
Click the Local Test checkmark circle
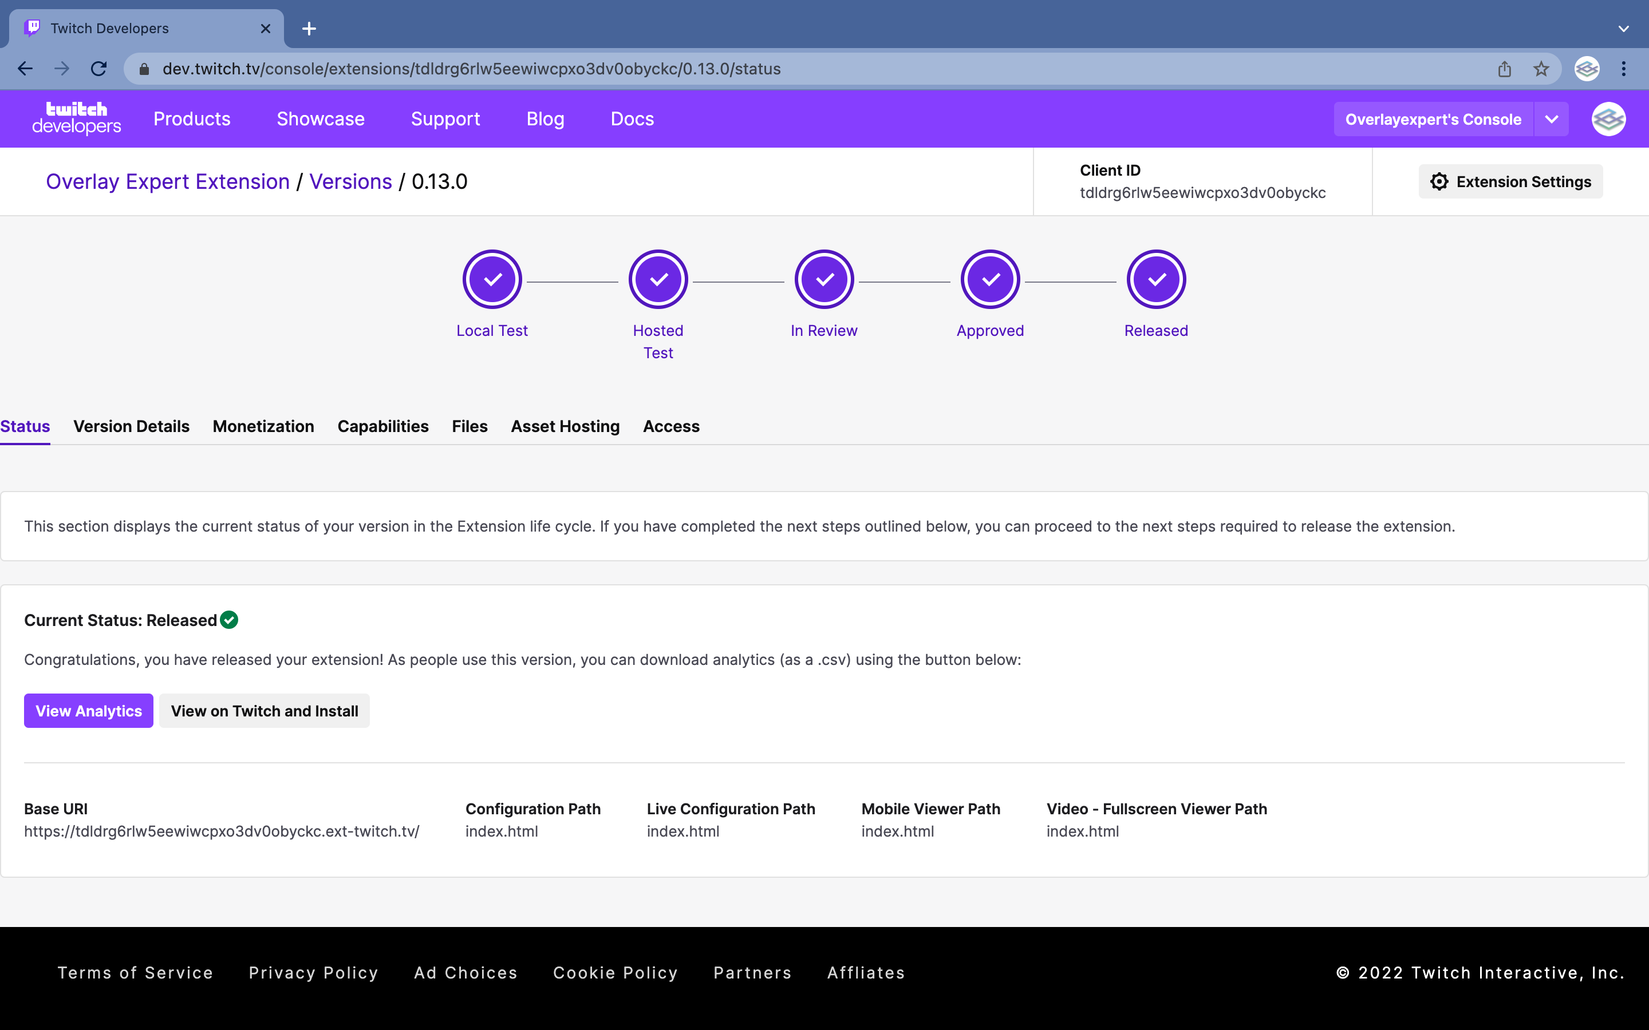click(x=492, y=279)
